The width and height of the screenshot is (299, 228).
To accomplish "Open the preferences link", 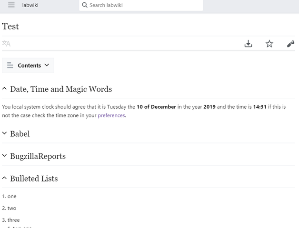I will point(111,115).
